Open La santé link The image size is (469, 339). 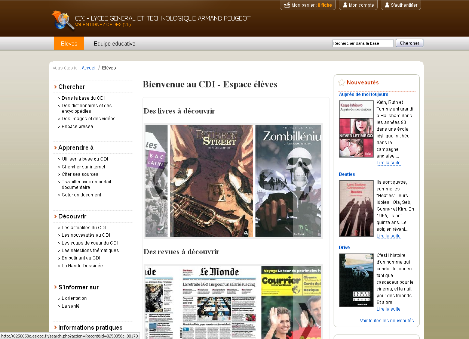71,306
